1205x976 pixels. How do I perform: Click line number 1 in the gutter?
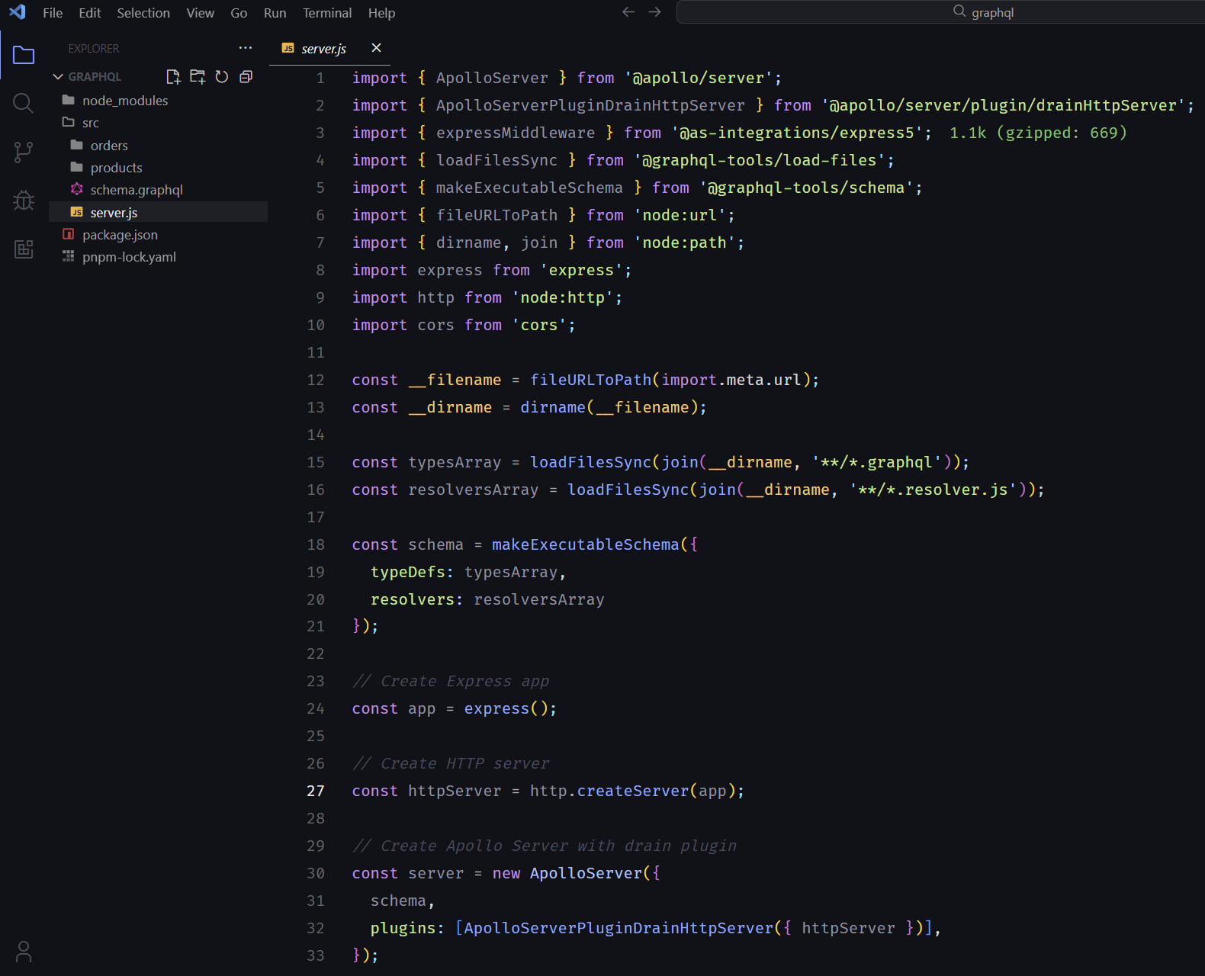pos(320,79)
